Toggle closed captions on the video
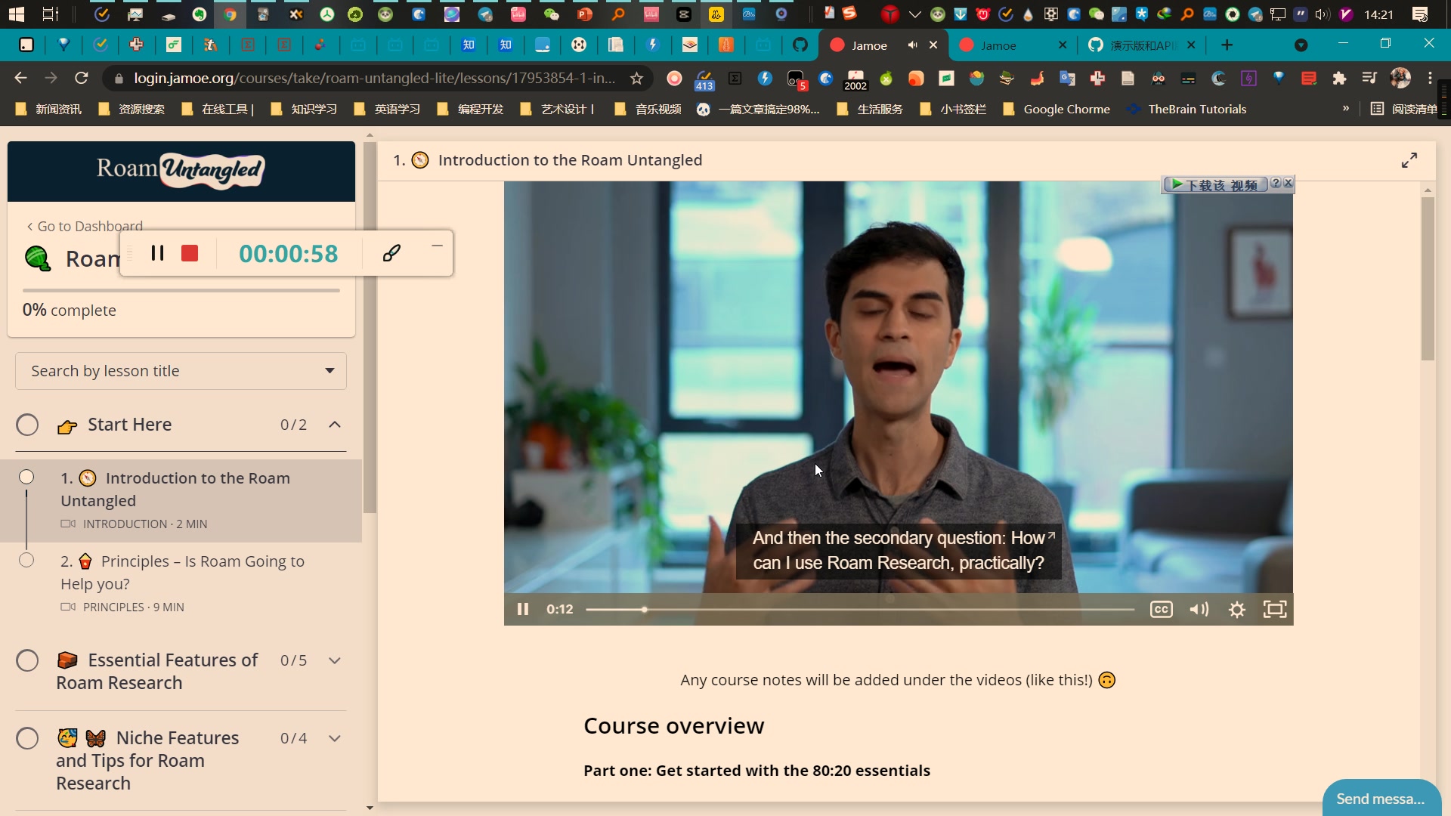The height and width of the screenshot is (816, 1451). (1161, 609)
